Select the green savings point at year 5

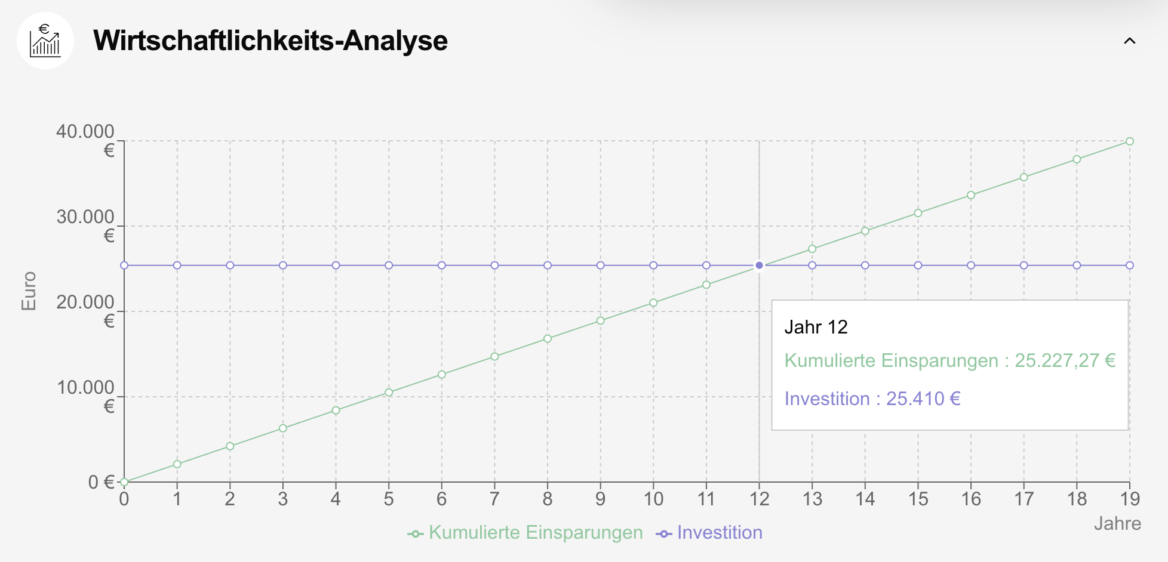[389, 393]
